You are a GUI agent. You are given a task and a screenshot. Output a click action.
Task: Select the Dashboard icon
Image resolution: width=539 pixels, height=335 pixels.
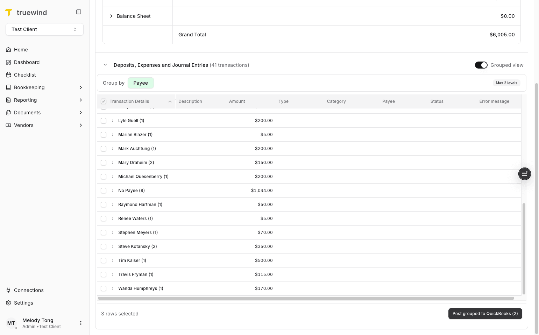pos(8,62)
